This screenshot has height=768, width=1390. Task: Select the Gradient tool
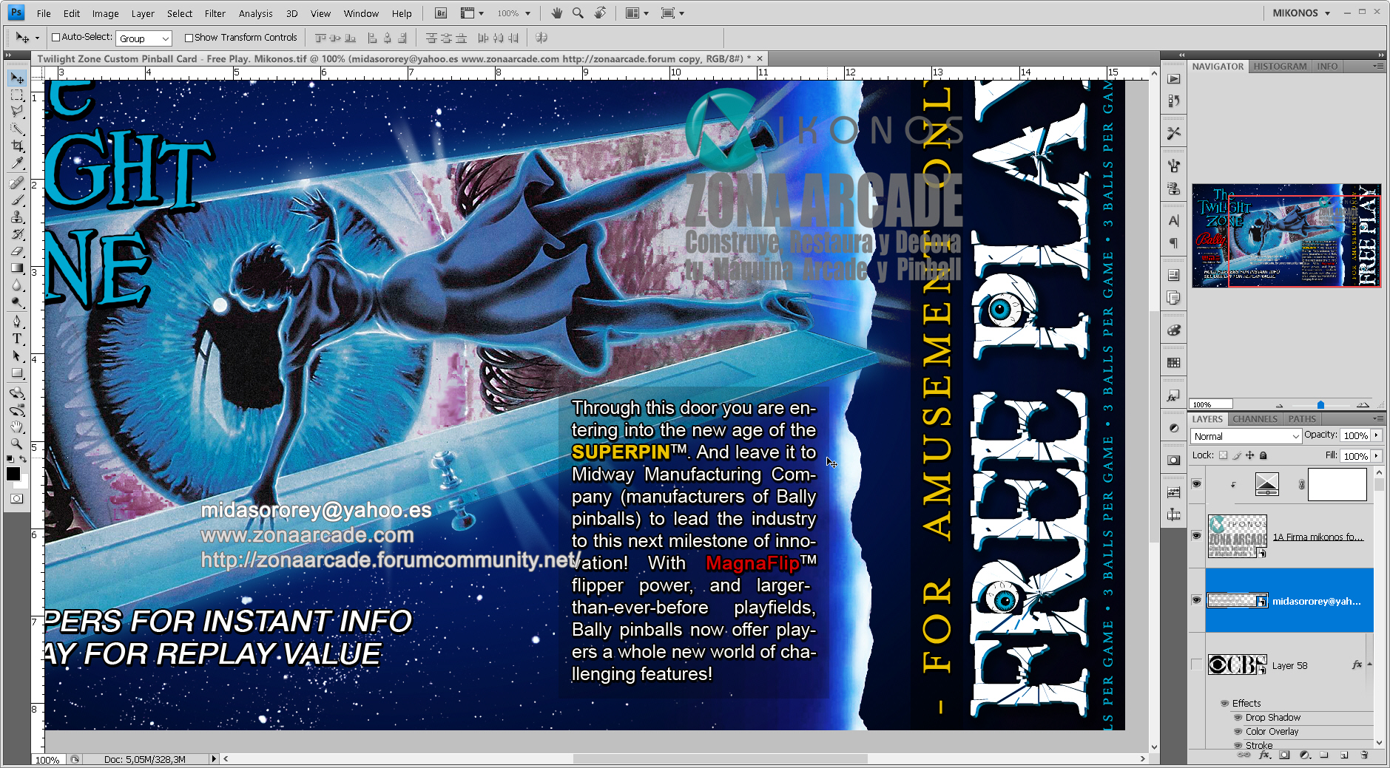[17, 268]
